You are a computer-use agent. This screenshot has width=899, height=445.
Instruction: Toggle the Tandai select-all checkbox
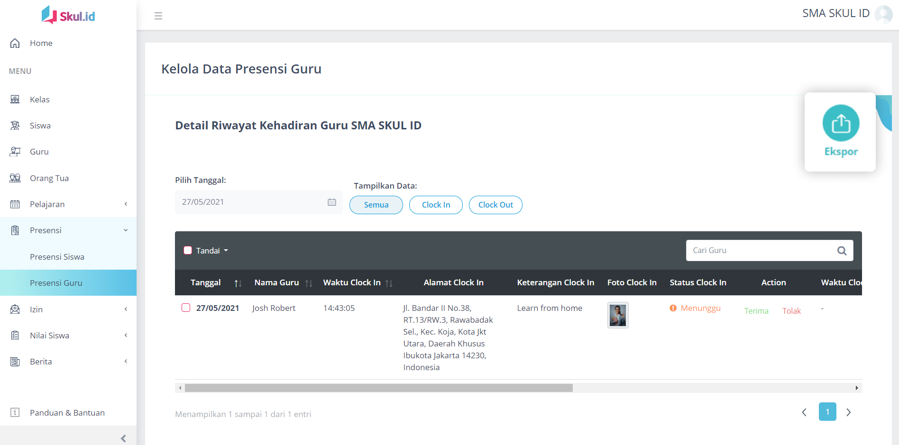click(x=188, y=251)
